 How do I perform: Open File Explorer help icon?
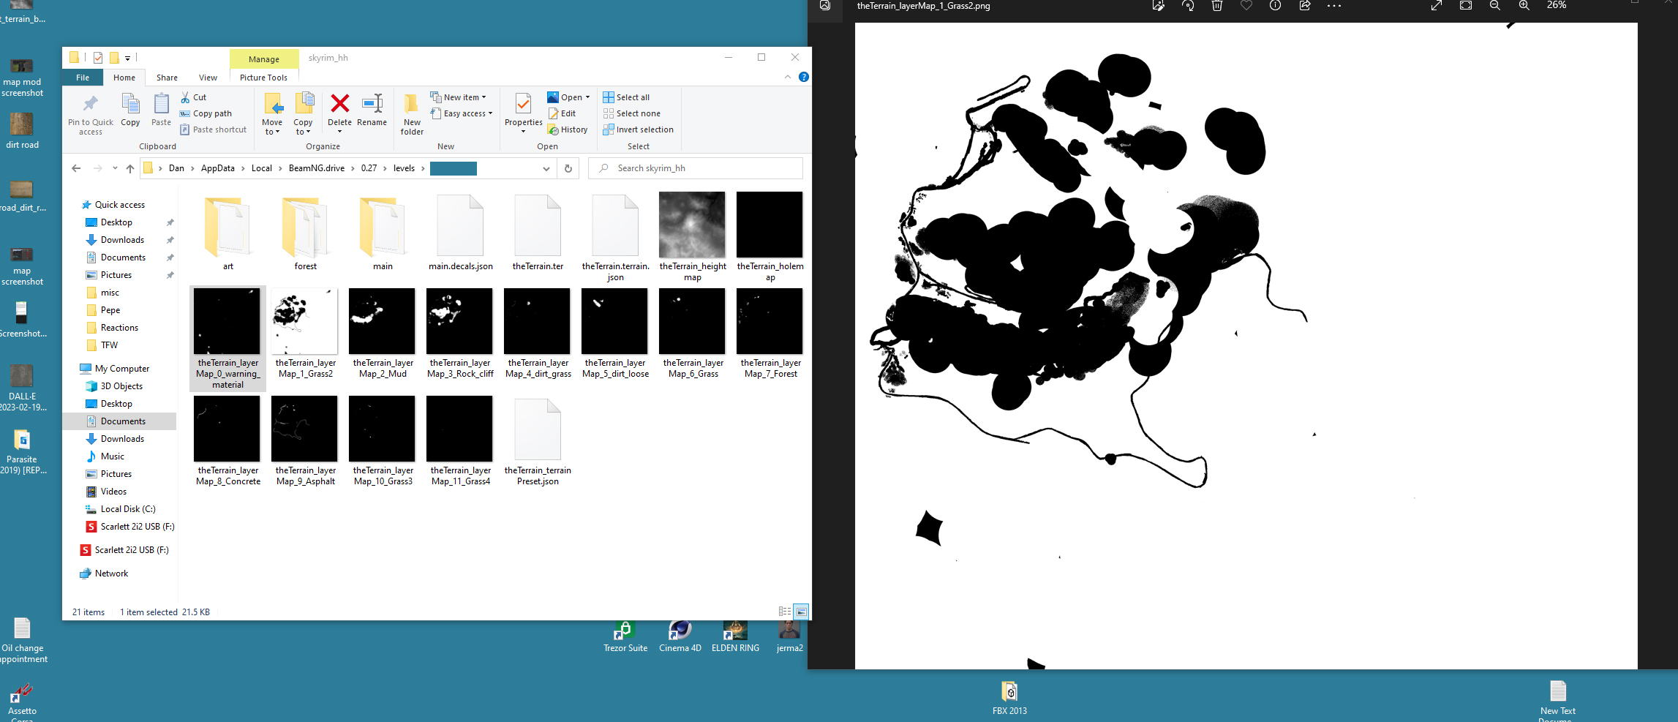coord(804,77)
